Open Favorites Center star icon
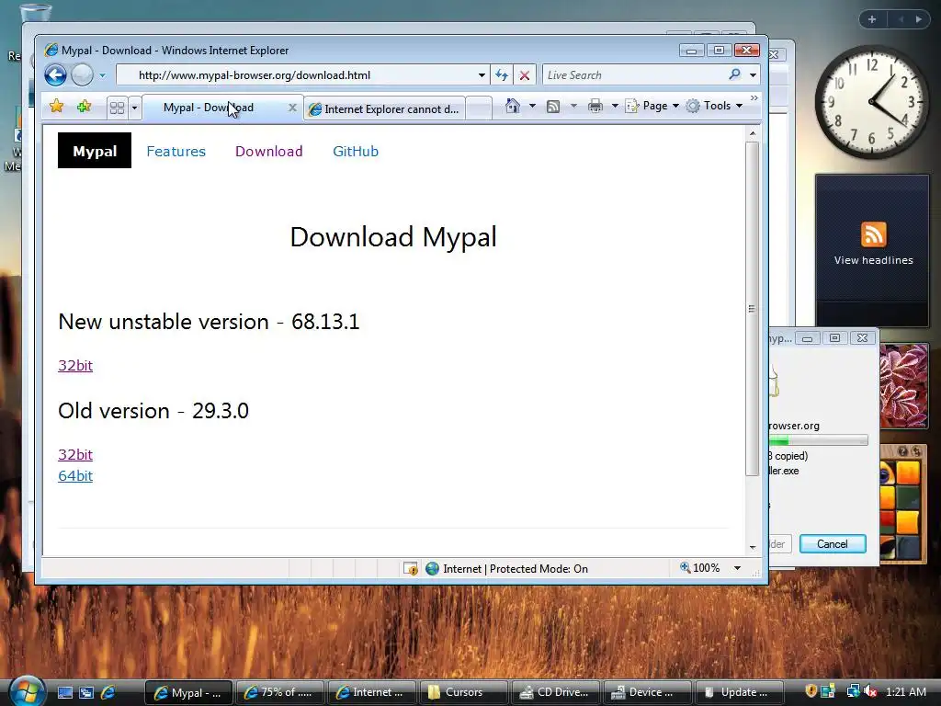 pyautogui.click(x=56, y=107)
